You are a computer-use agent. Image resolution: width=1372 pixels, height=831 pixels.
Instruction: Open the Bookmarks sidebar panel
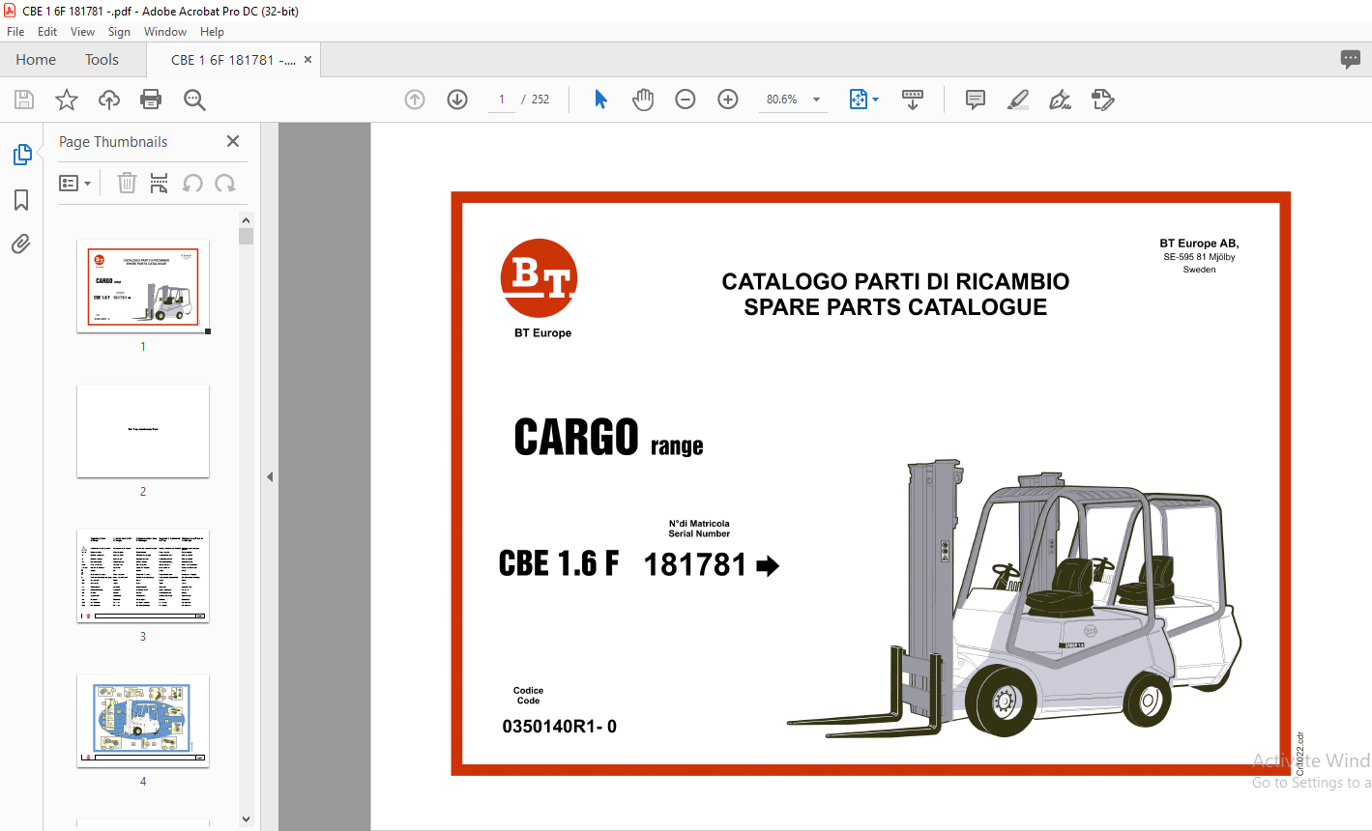point(21,200)
